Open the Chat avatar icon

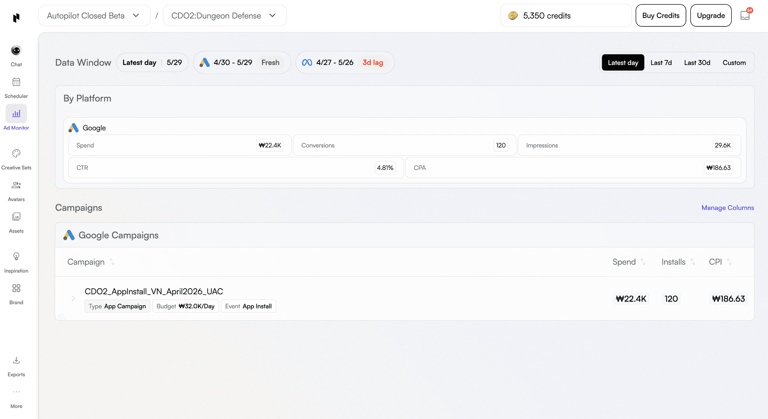point(16,50)
